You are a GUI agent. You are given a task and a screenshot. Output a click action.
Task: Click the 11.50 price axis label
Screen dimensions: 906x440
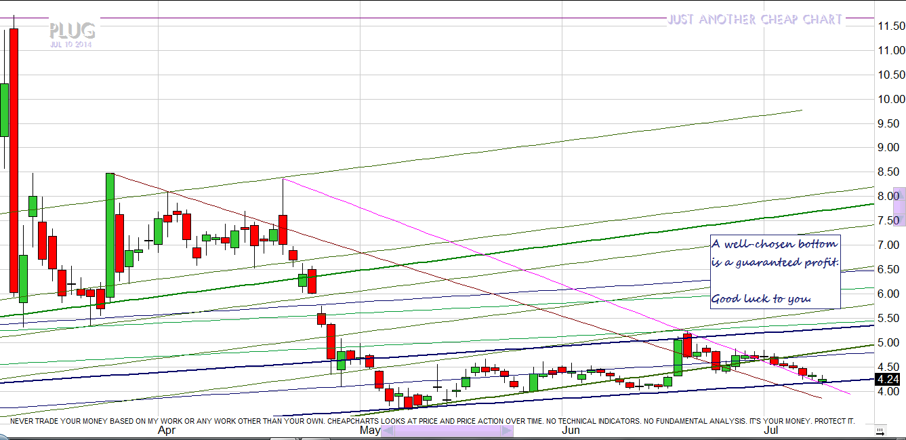tap(890, 26)
